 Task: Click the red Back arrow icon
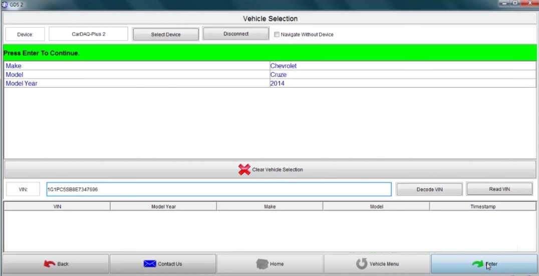coord(50,264)
